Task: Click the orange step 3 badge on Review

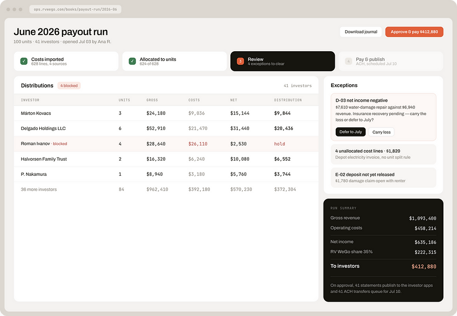Action: pos(241,61)
